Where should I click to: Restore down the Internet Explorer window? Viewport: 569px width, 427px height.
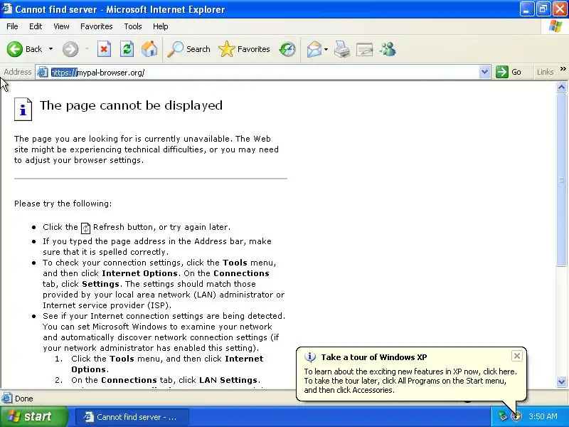click(x=543, y=9)
